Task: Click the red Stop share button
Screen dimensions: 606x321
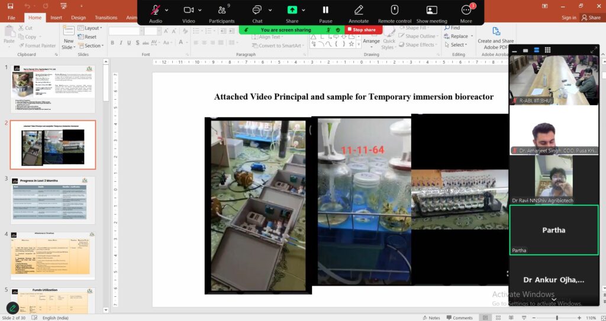Action: click(362, 30)
